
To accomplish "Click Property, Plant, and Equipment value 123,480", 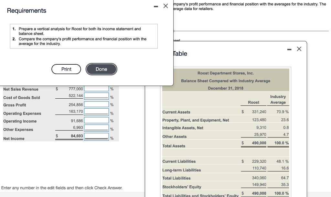I will click(259, 120).
